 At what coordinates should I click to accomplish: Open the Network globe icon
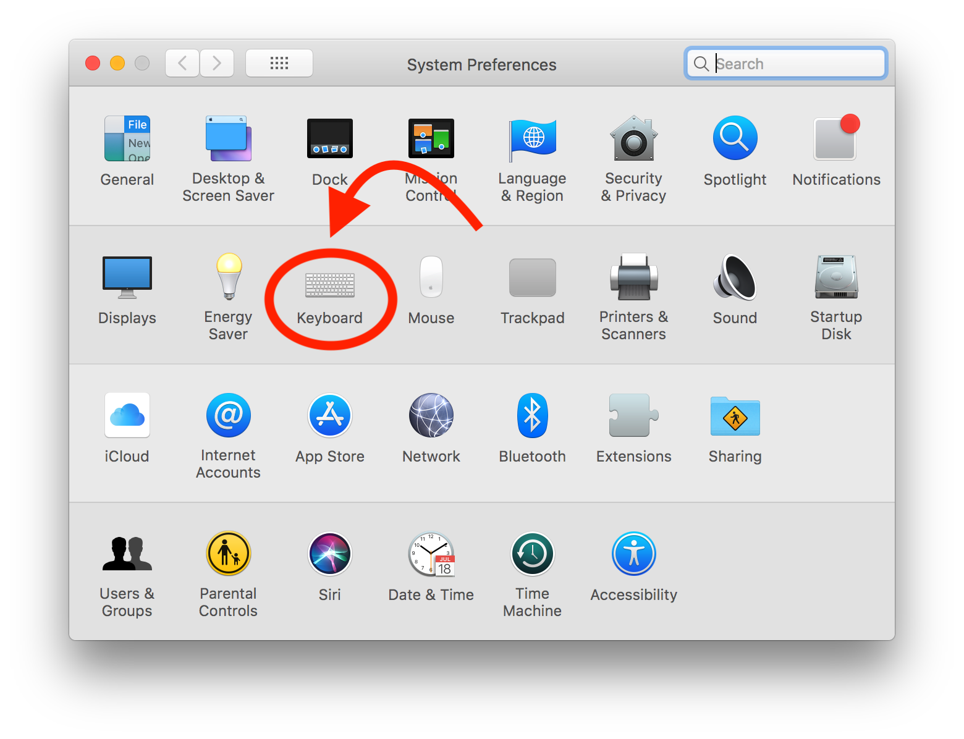click(431, 416)
